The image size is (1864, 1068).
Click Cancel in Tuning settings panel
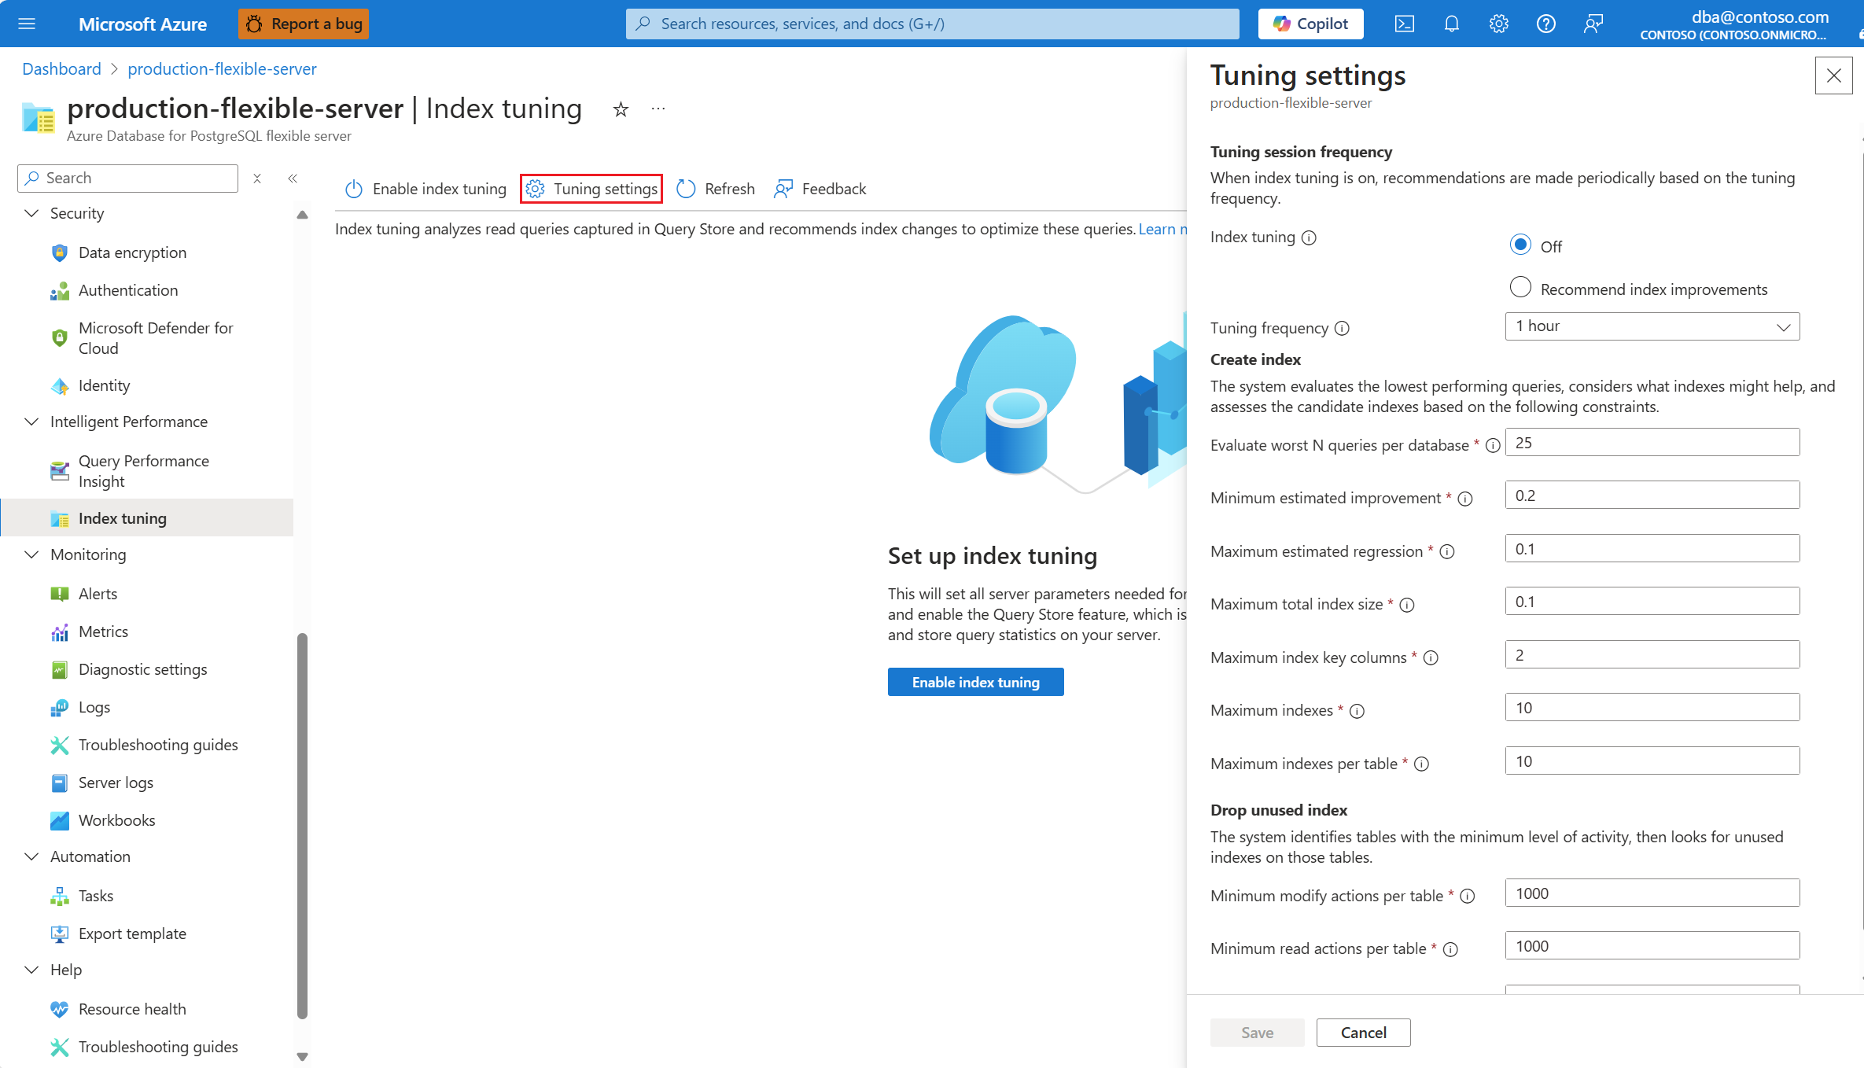tap(1363, 1033)
